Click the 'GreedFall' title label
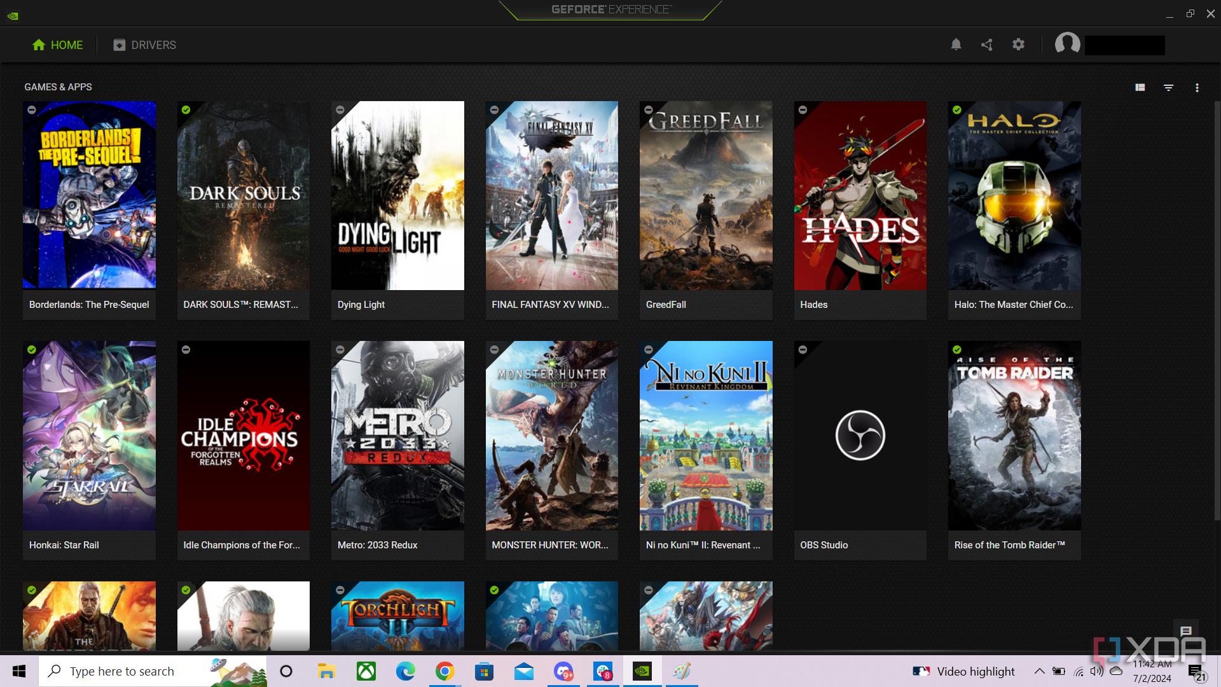This screenshot has width=1221, height=687. click(x=666, y=305)
